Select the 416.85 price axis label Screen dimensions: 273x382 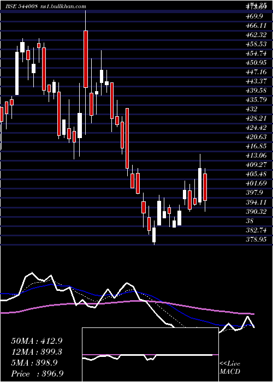coord(256,146)
